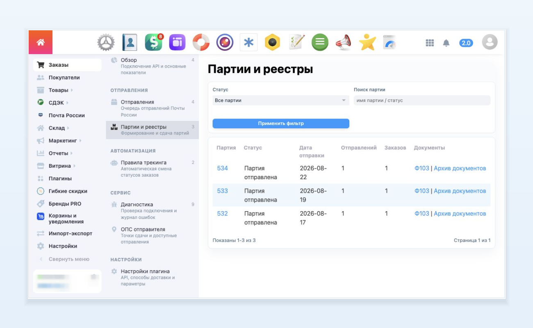Open Ф103 document for batch 532
Image resolution: width=533 pixels, height=328 pixels.
[422, 214]
